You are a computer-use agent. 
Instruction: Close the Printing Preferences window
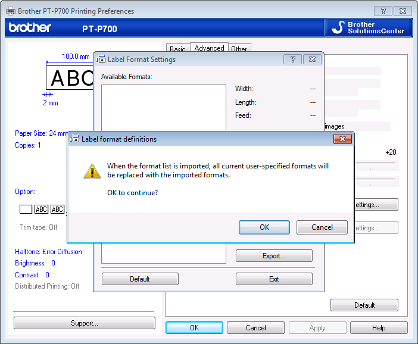(x=403, y=11)
